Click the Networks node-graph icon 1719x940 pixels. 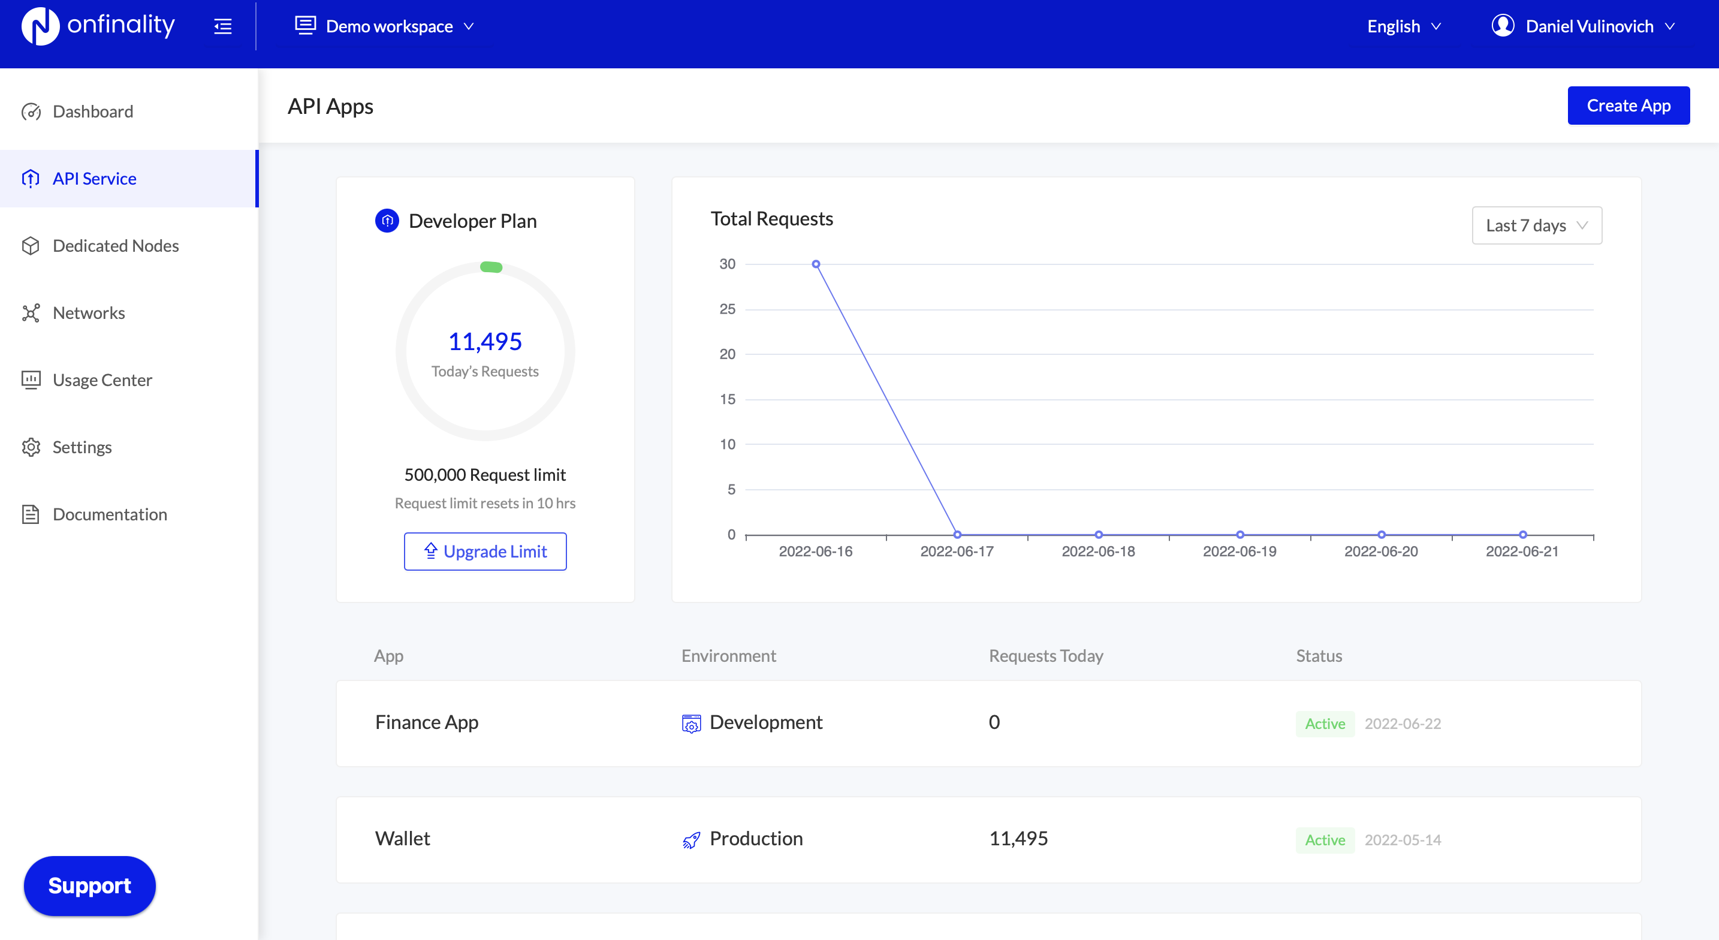[x=31, y=313]
